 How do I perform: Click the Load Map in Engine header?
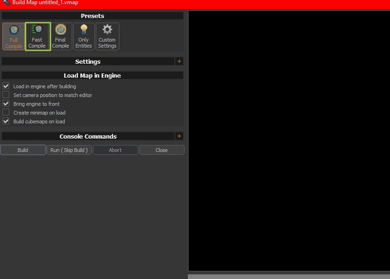[92, 75]
